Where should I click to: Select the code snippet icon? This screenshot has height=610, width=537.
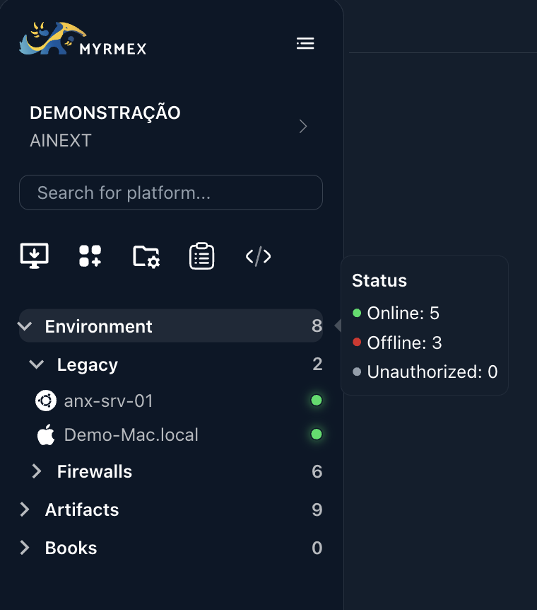coord(257,256)
